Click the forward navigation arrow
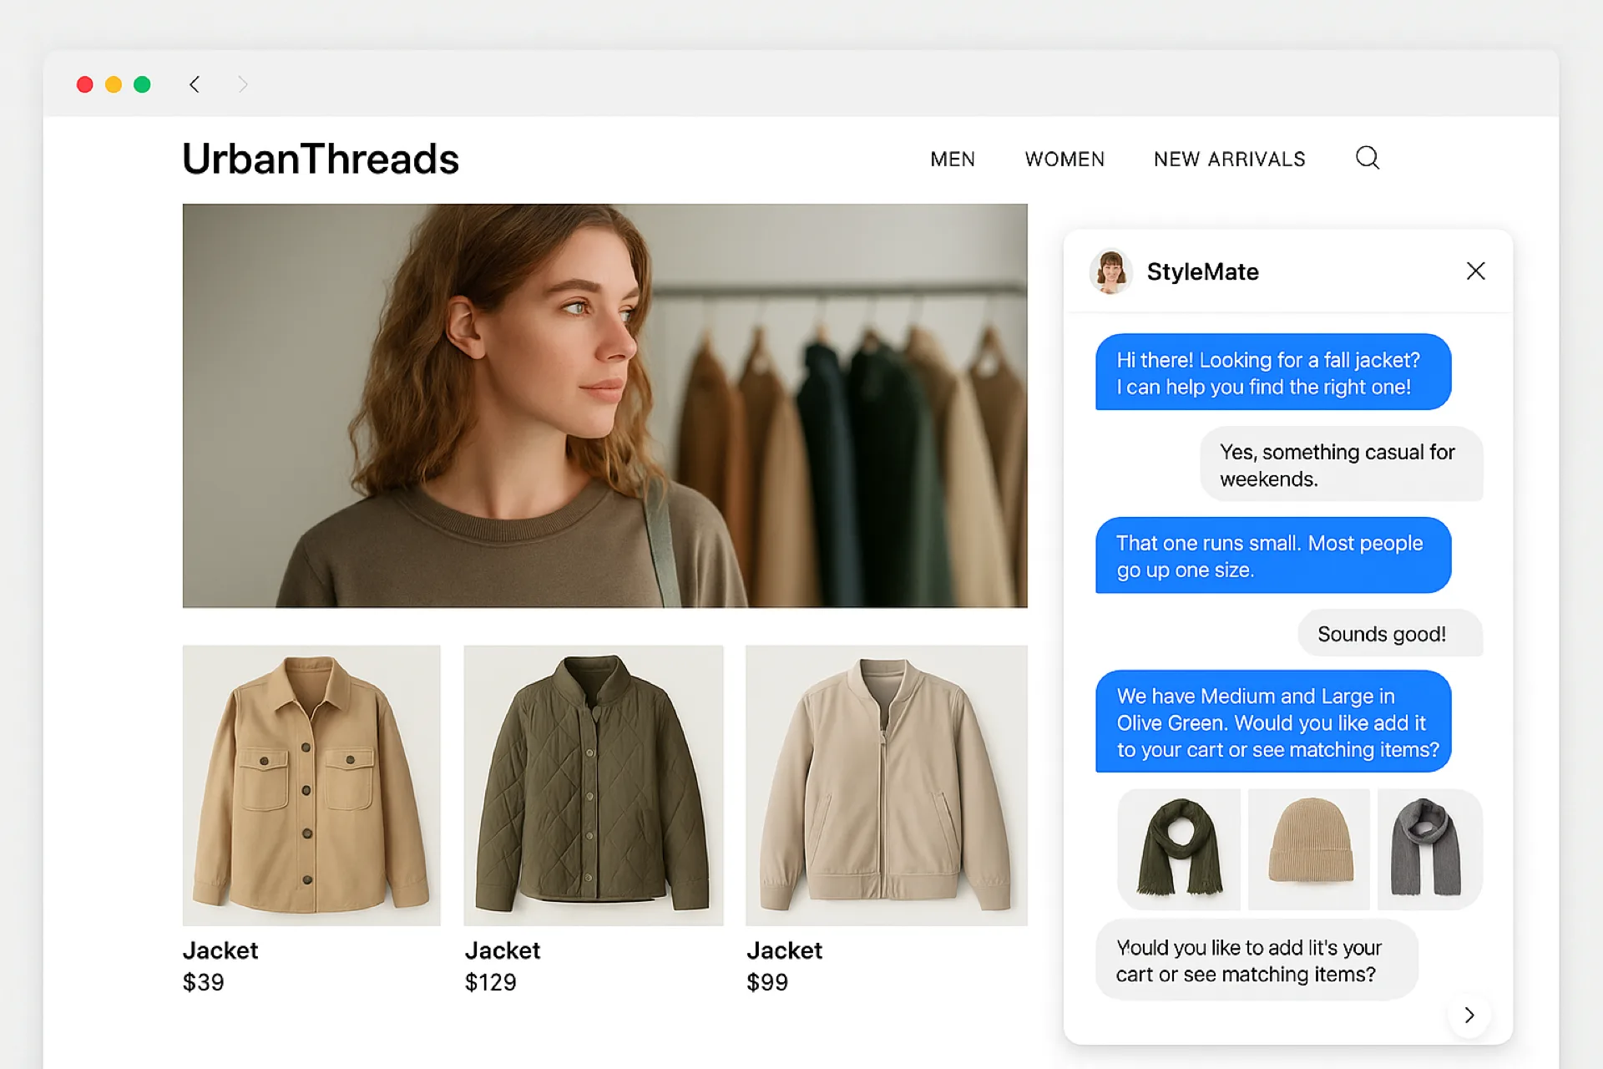Image resolution: width=1603 pixels, height=1069 pixels. point(242,84)
